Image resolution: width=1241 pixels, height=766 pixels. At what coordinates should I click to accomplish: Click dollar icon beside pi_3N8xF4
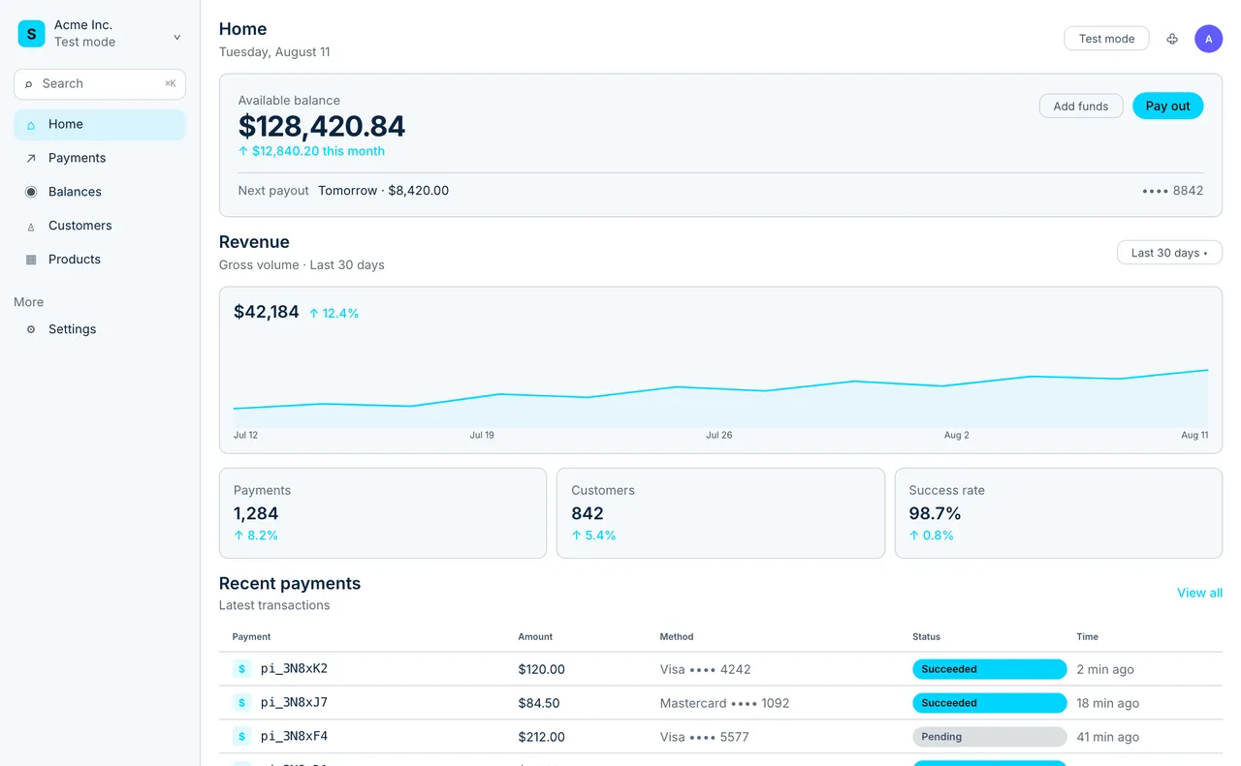point(241,737)
